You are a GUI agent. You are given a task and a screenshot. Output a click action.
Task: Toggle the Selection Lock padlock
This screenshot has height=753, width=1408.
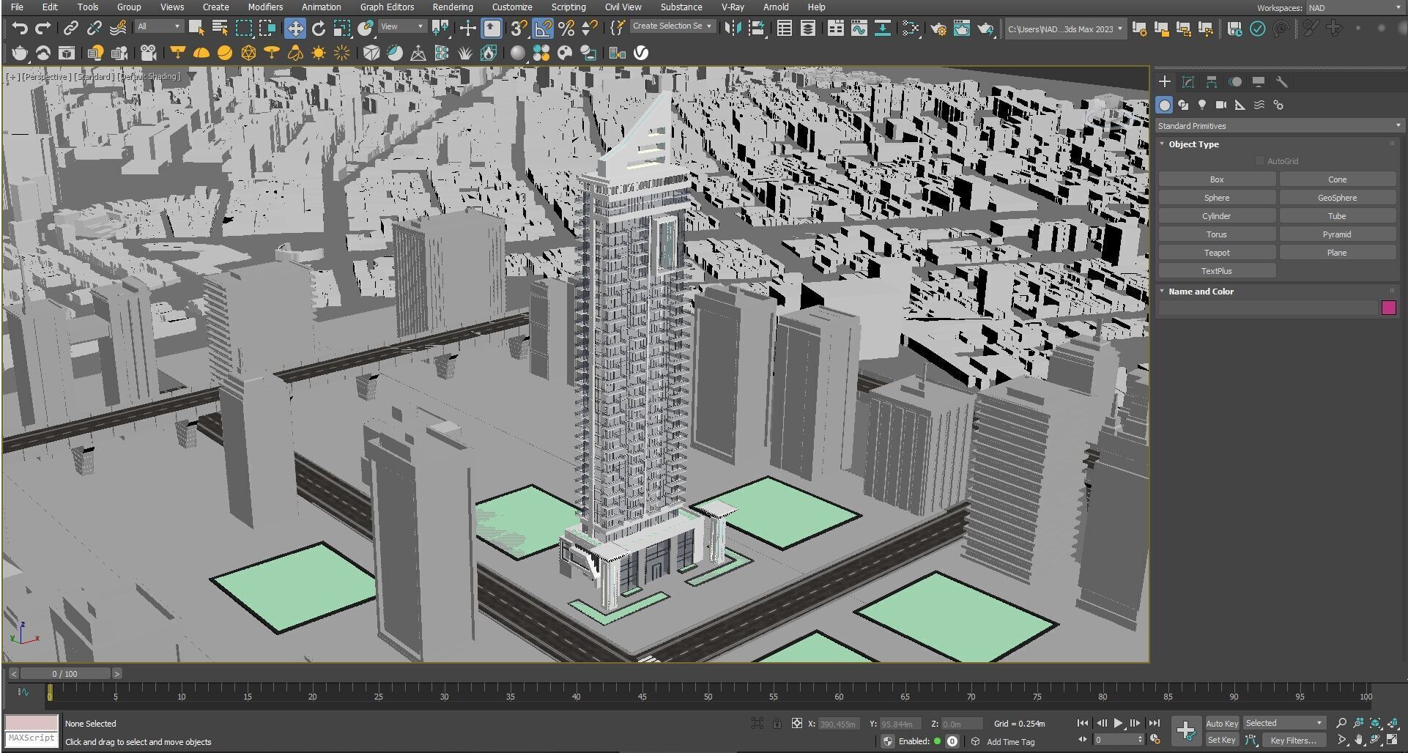[777, 723]
